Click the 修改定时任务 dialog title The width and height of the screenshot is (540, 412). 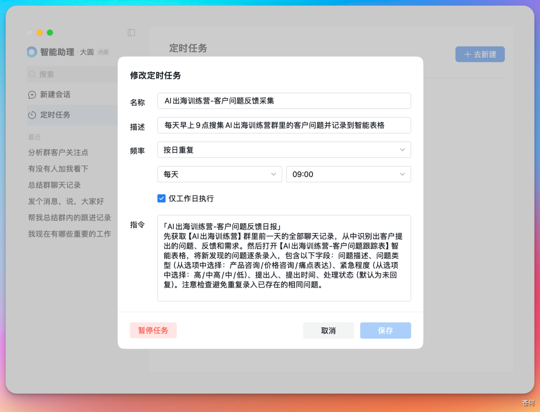click(x=155, y=75)
